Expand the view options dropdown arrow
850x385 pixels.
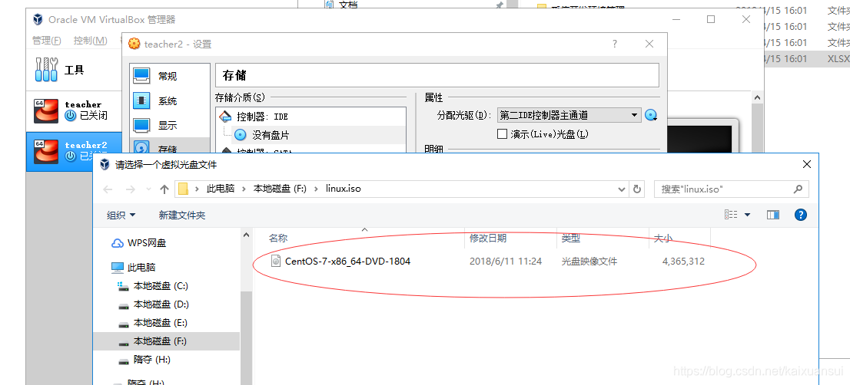tap(748, 215)
